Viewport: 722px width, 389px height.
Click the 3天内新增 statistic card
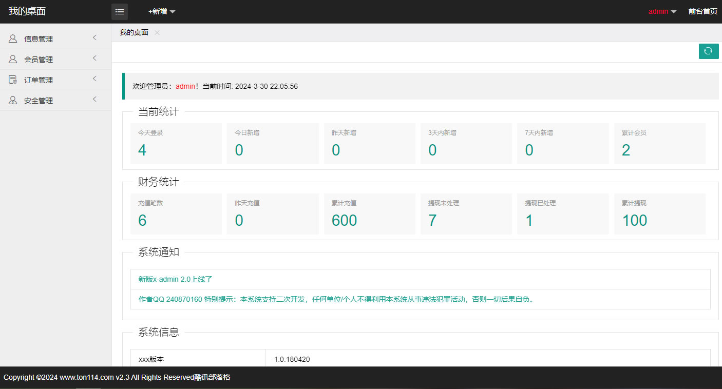click(466, 144)
